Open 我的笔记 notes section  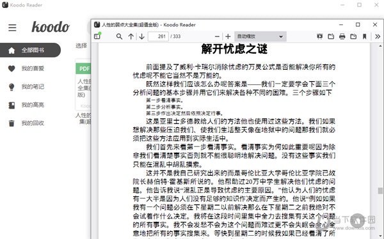point(33,87)
